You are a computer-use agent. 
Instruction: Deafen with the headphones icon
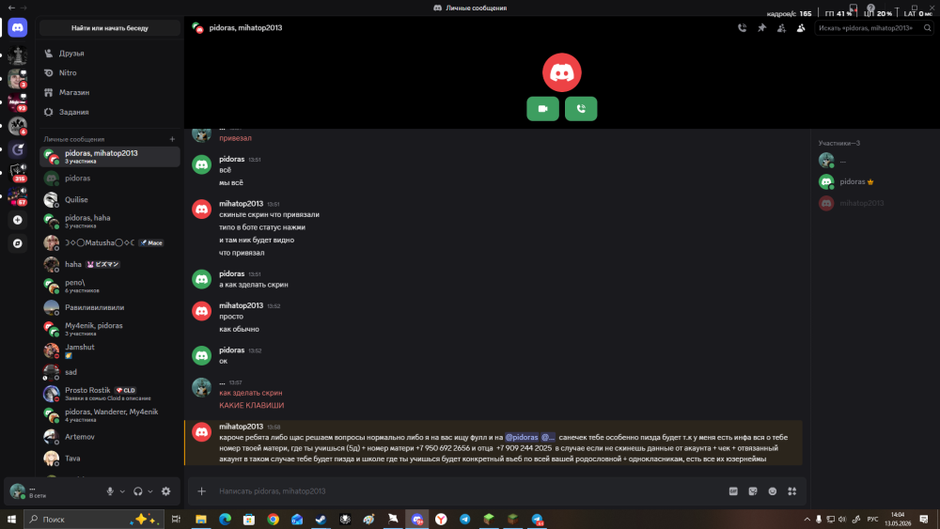click(x=138, y=491)
